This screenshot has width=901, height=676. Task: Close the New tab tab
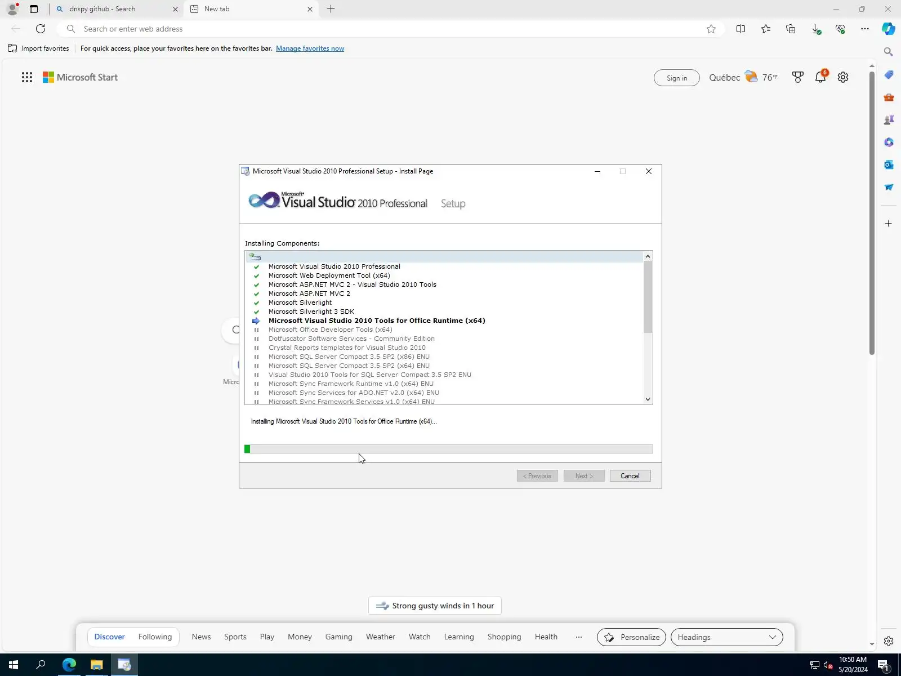point(310,9)
